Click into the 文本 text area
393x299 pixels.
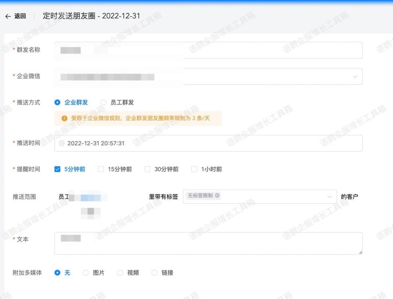[x=208, y=243]
